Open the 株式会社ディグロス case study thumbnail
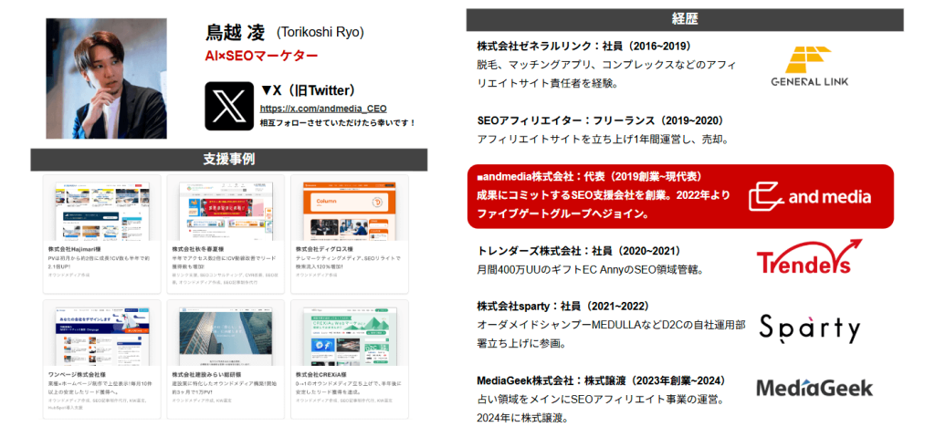This screenshot has width=935, height=427. tap(349, 210)
